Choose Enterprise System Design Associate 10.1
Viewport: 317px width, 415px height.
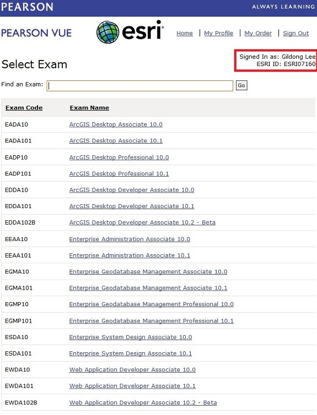(131, 353)
